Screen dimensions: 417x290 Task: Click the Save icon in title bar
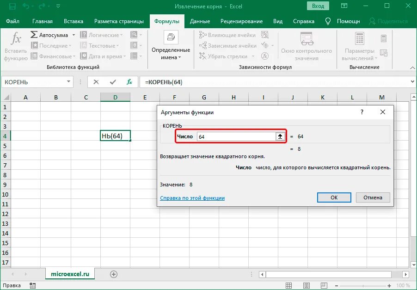click(x=12, y=6)
